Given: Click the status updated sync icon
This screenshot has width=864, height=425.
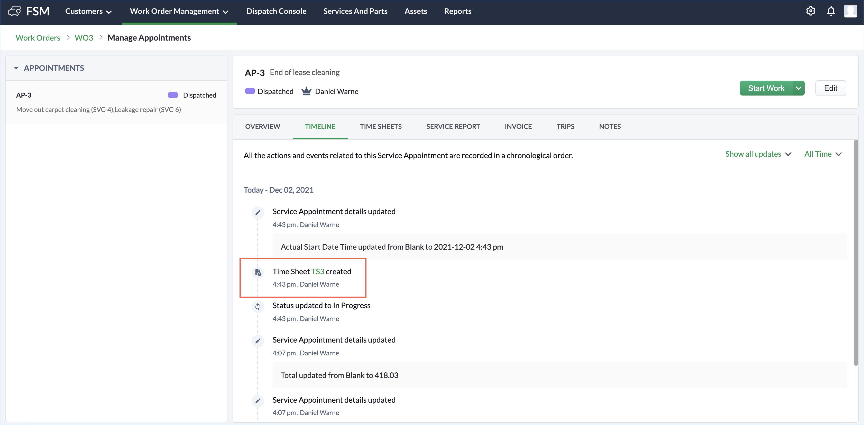Looking at the screenshot, I should (258, 306).
